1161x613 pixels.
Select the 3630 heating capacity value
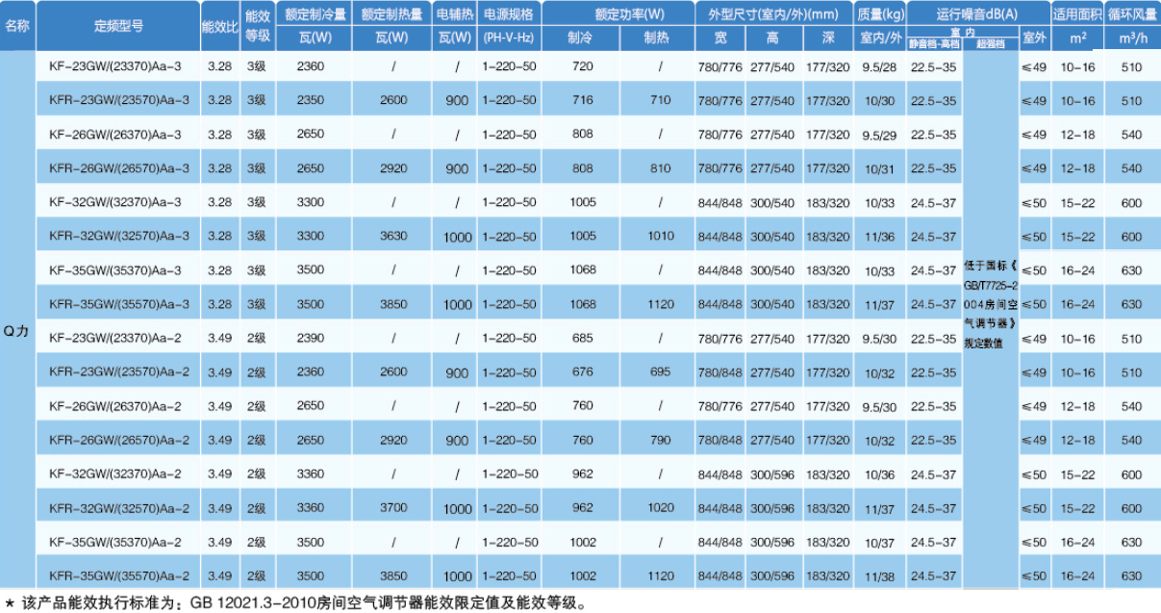[x=392, y=236]
